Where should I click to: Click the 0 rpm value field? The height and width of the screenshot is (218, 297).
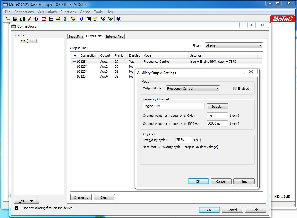[x=217, y=115]
